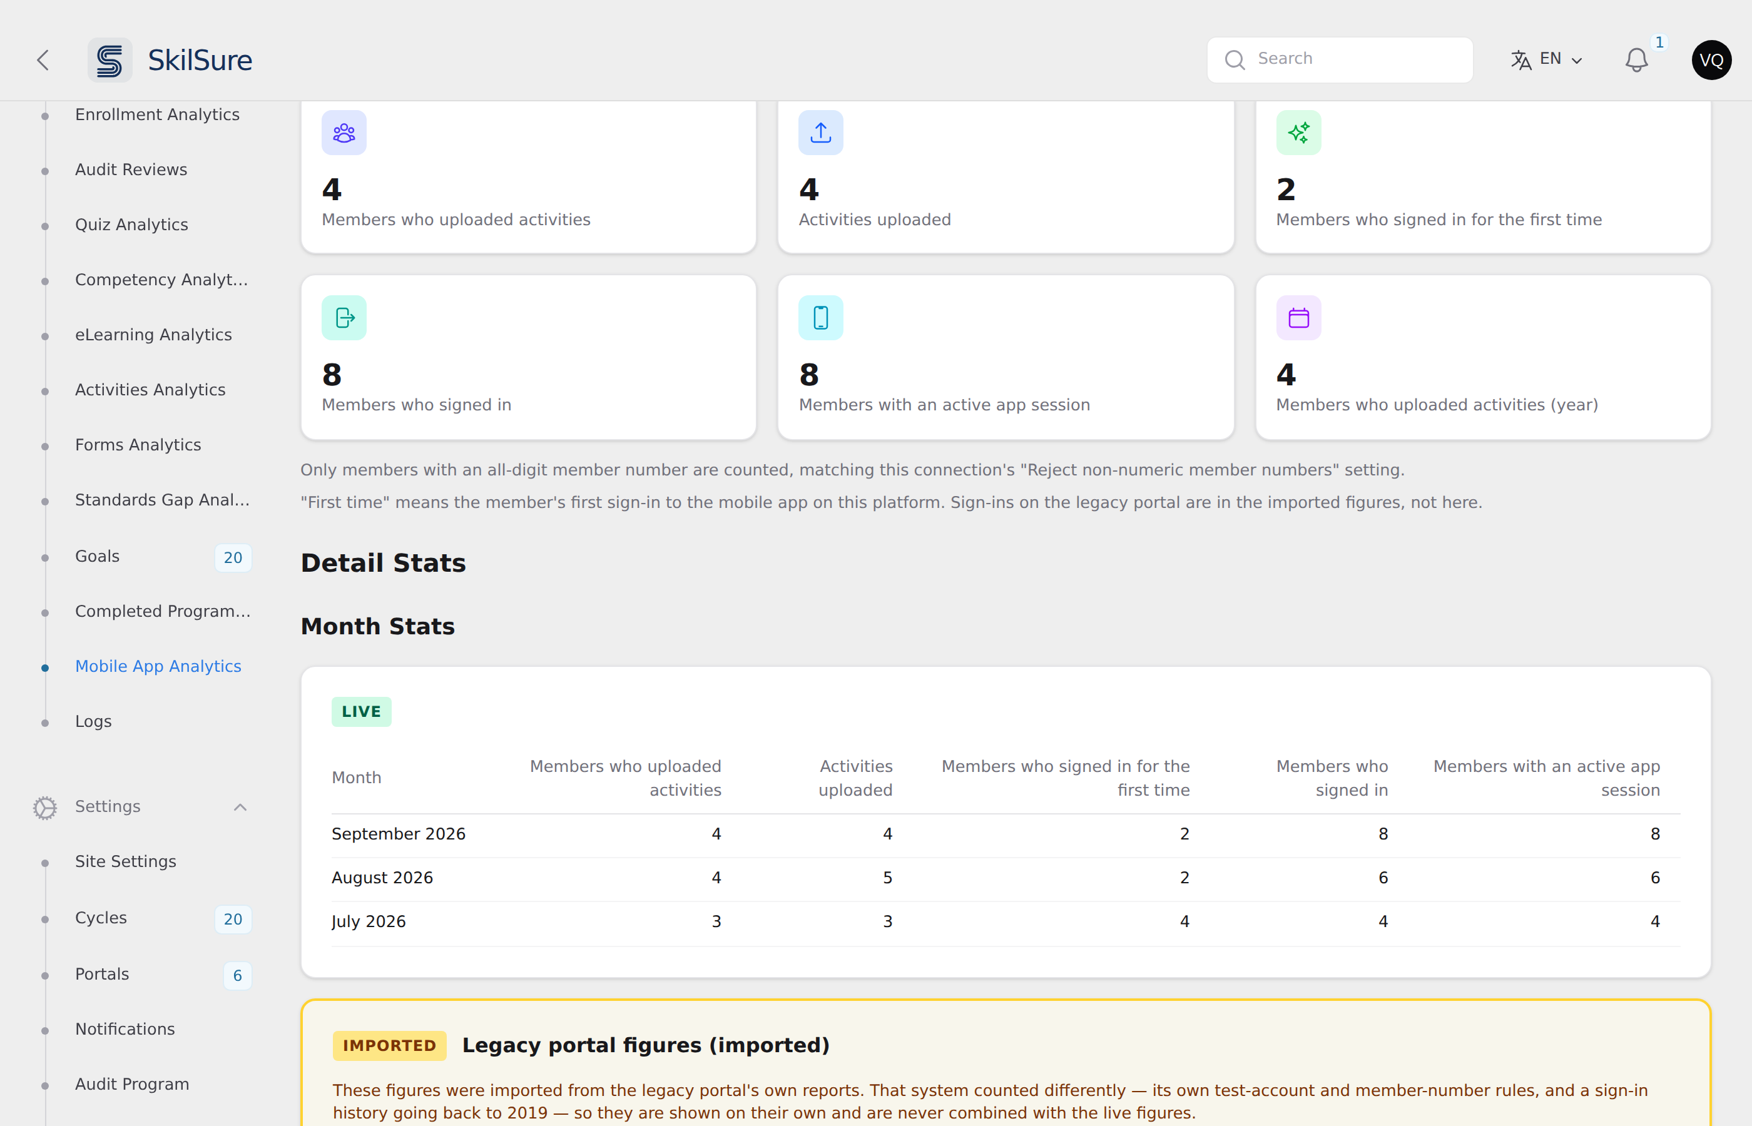Viewport: 1752px width, 1126px height.
Task: Select Forms Analytics
Action: coord(138,445)
